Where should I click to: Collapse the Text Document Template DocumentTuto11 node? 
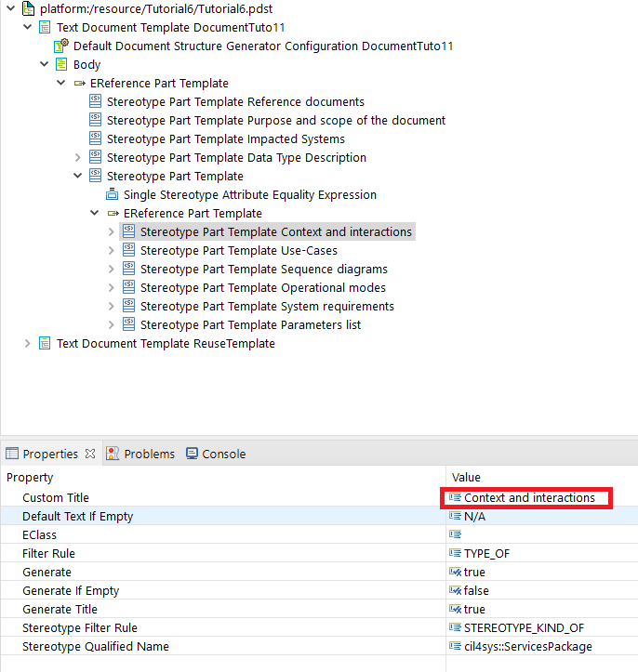(x=28, y=27)
